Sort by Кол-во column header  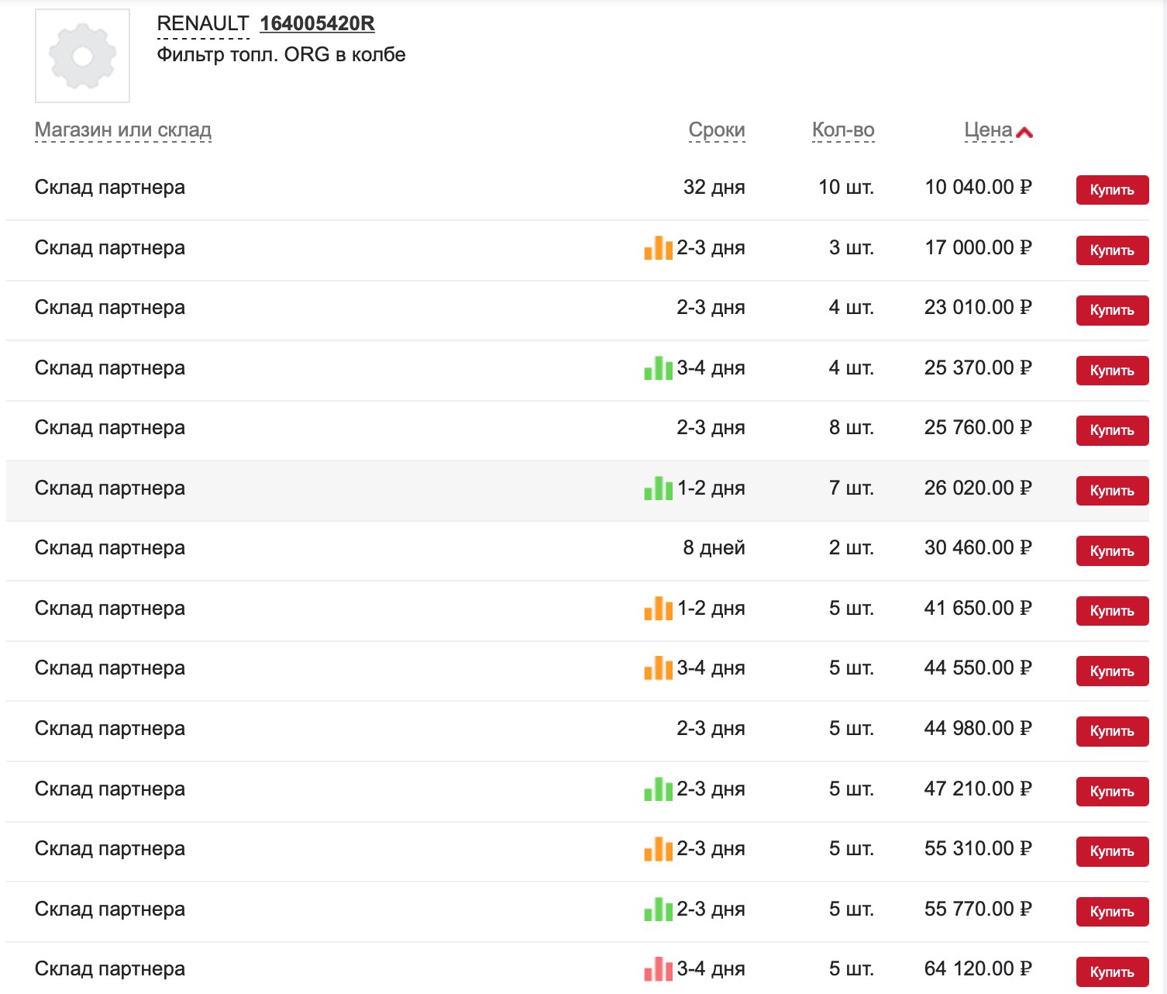[842, 130]
